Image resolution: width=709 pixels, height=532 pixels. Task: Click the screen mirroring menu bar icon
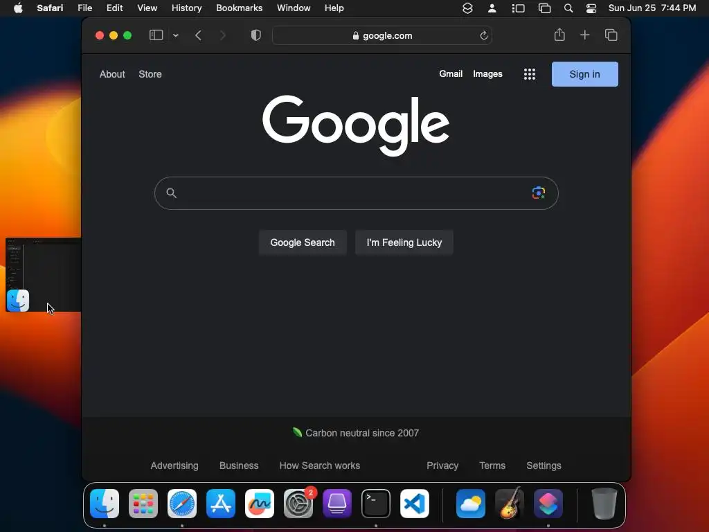click(x=544, y=8)
